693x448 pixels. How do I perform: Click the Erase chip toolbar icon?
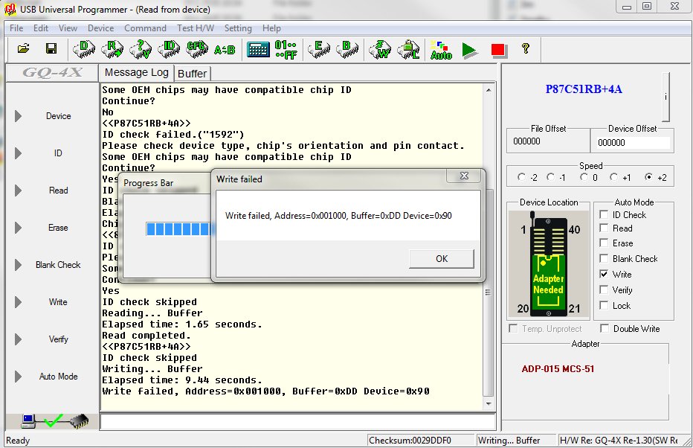coord(318,49)
